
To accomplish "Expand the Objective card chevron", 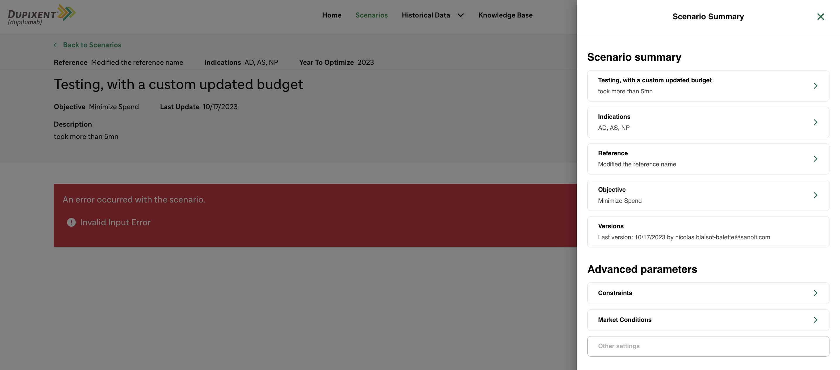I will click(815, 195).
